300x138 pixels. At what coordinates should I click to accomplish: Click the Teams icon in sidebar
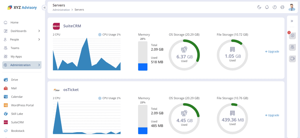coord(6,48)
